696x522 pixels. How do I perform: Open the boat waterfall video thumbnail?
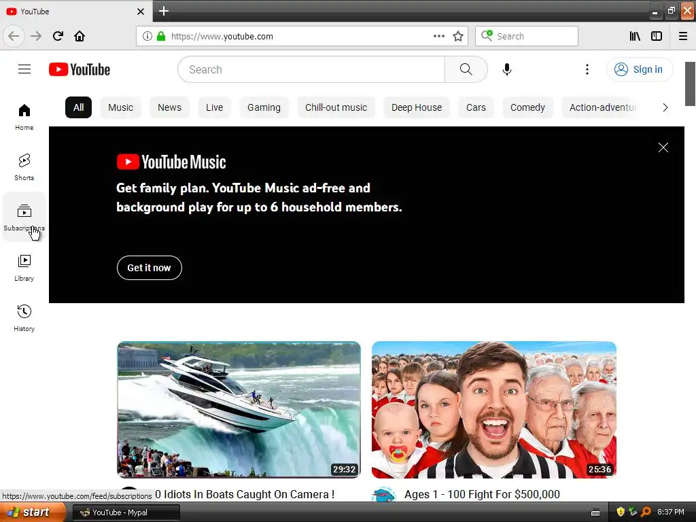(239, 410)
